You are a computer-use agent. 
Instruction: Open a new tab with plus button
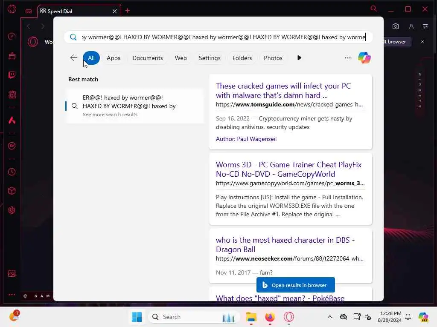[127, 11]
